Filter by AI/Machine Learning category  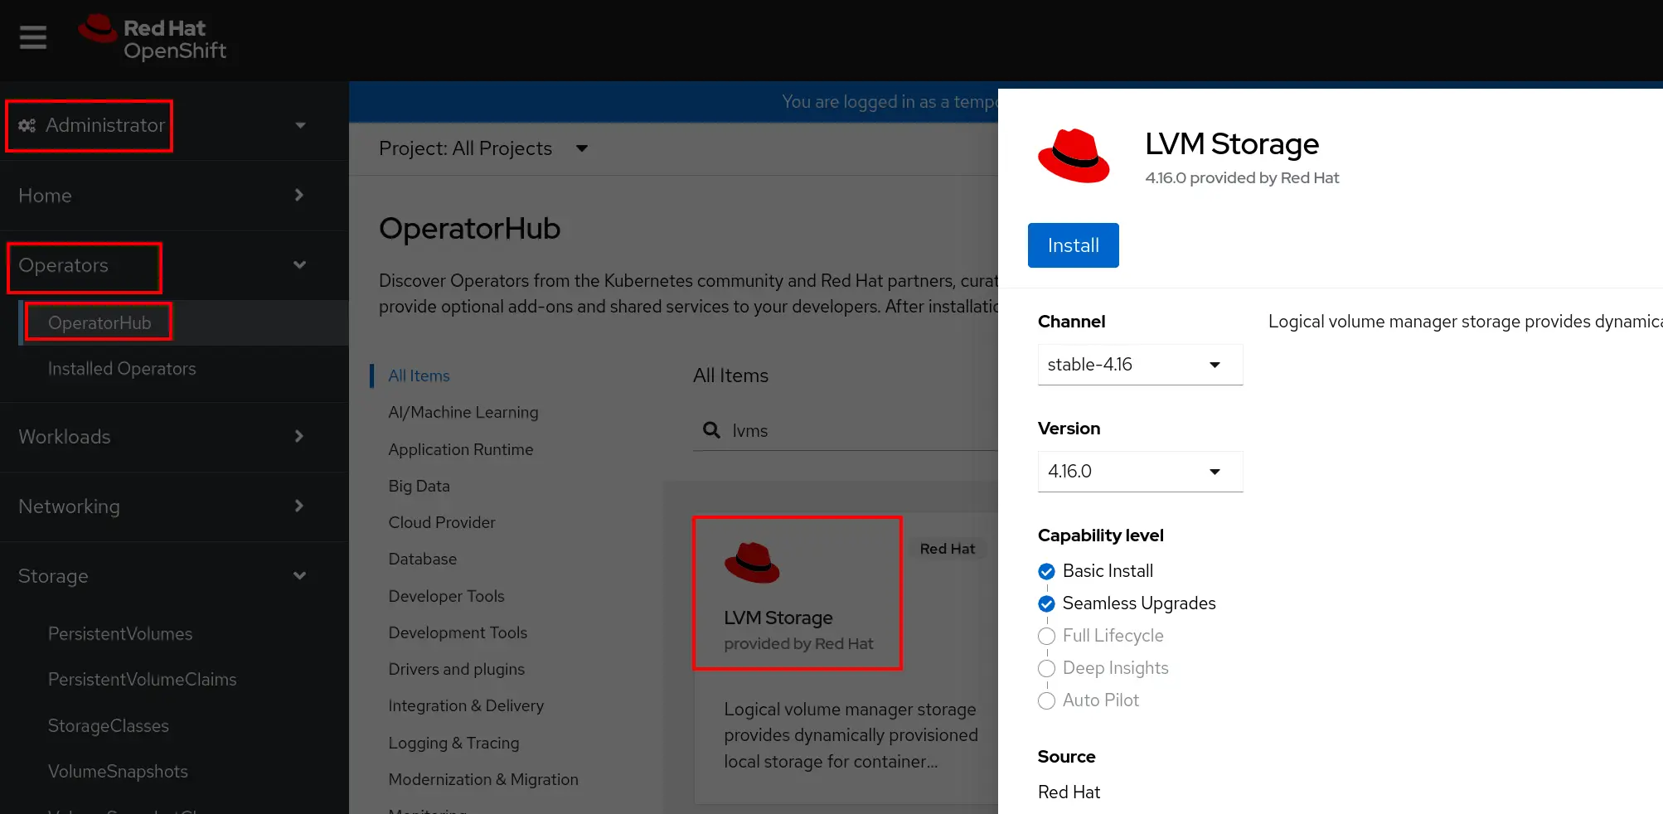click(463, 412)
